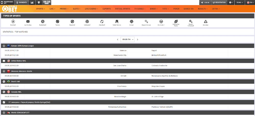Open the Smartphone App link
The height and width of the screenshot is (116, 255).
(x=7, y=3)
